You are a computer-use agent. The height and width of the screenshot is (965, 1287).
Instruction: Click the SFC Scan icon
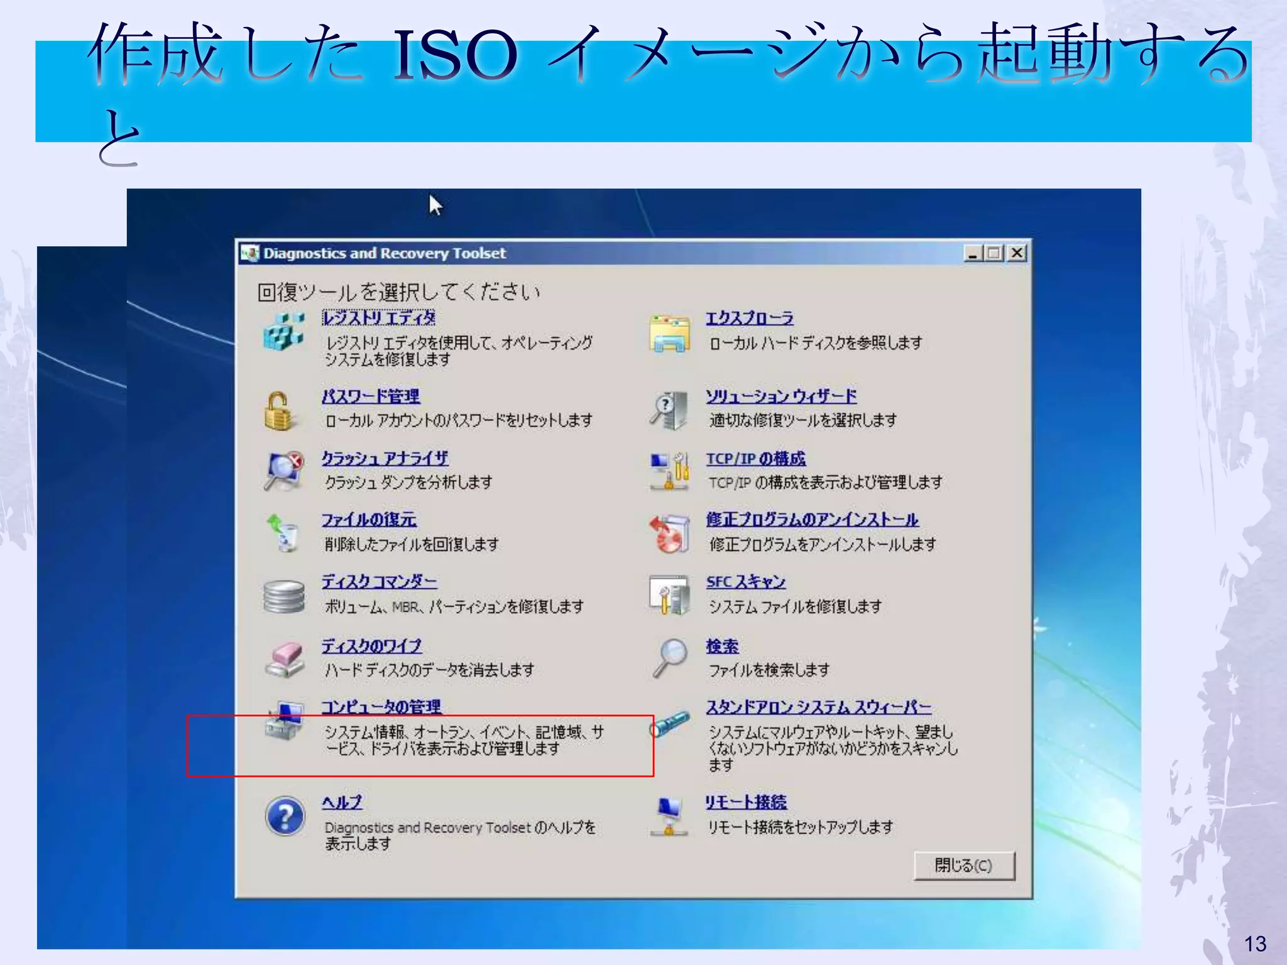click(x=670, y=594)
